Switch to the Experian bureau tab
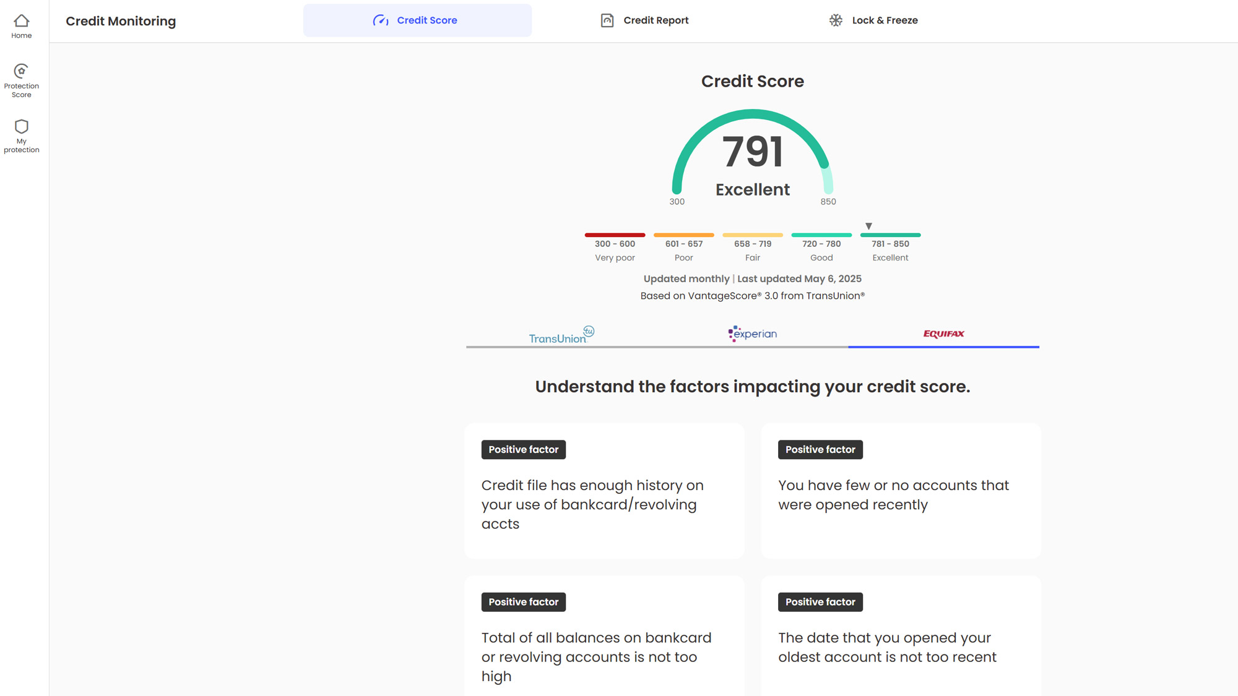This screenshot has height=696, width=1238. pos(752,334)
